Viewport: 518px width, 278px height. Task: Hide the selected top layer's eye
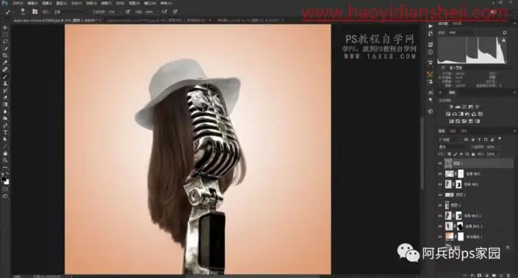click(x=440, y=164)
